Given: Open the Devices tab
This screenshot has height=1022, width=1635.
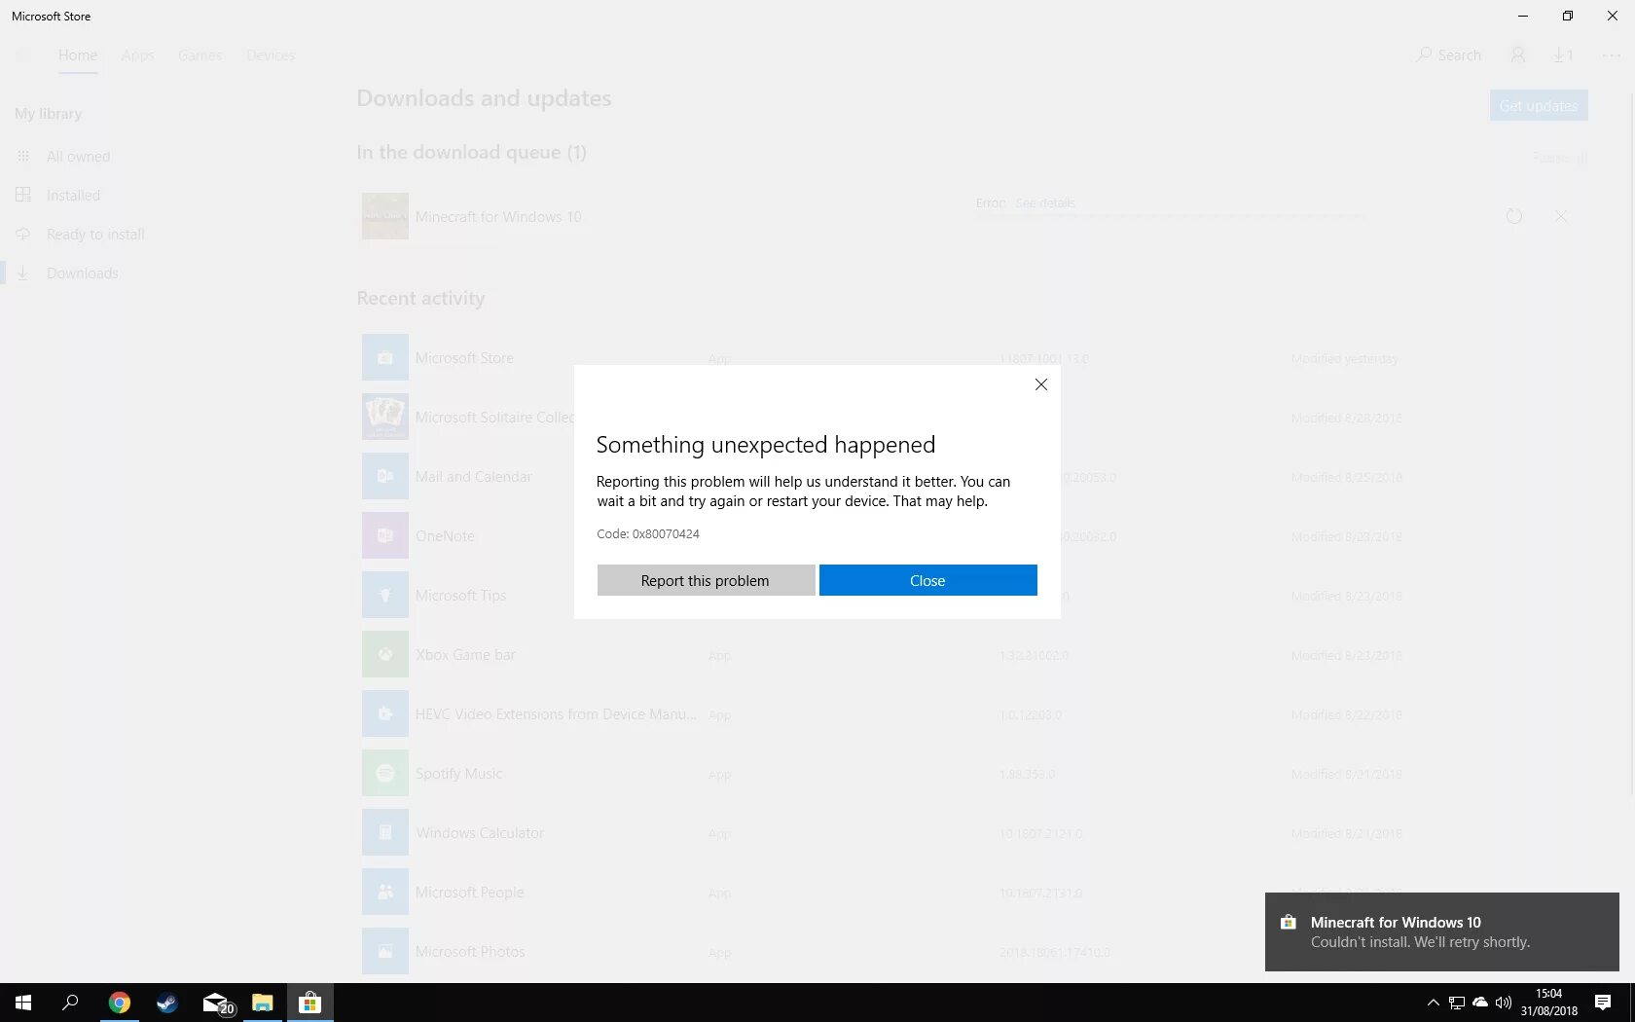Looking at the screenshot, I should [x=271, y=55].
